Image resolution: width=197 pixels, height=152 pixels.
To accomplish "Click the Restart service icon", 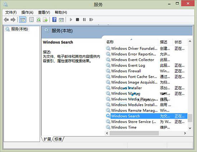I will (x=91, y=20).
